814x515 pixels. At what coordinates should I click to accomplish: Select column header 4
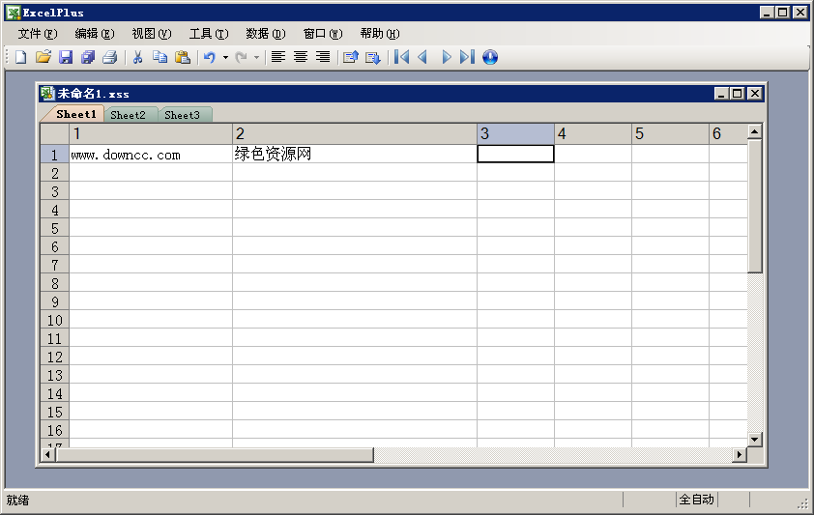[x=593, y=133]
